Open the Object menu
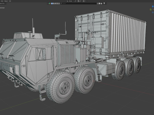The width and height of the screenshot is (154, 115). [6, 1]
